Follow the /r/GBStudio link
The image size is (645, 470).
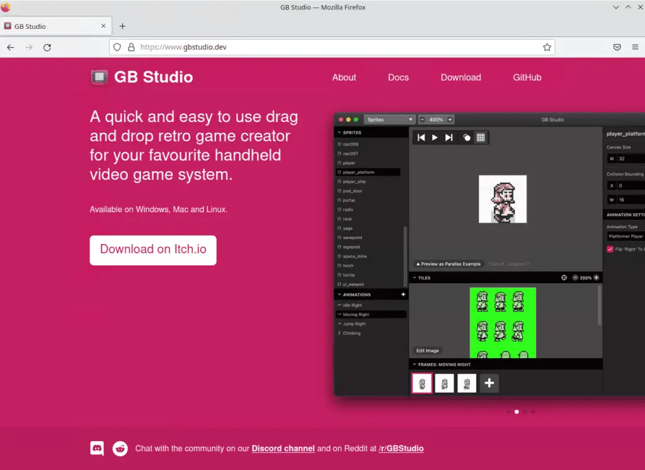(x=401, y=449)
